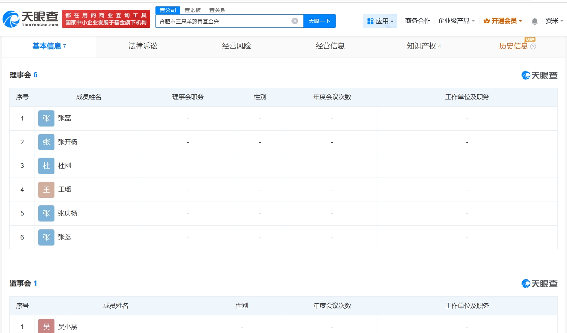Select the 查公司 search mode tab

click(x=168, y=10)
